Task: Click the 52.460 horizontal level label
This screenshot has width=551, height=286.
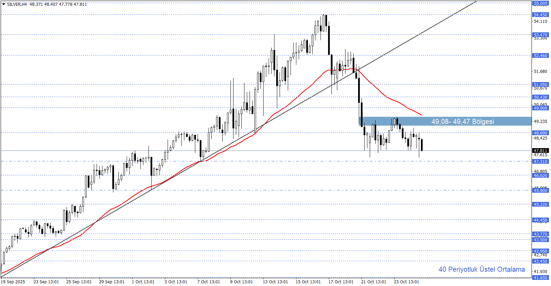Action: tap(540, 55)
